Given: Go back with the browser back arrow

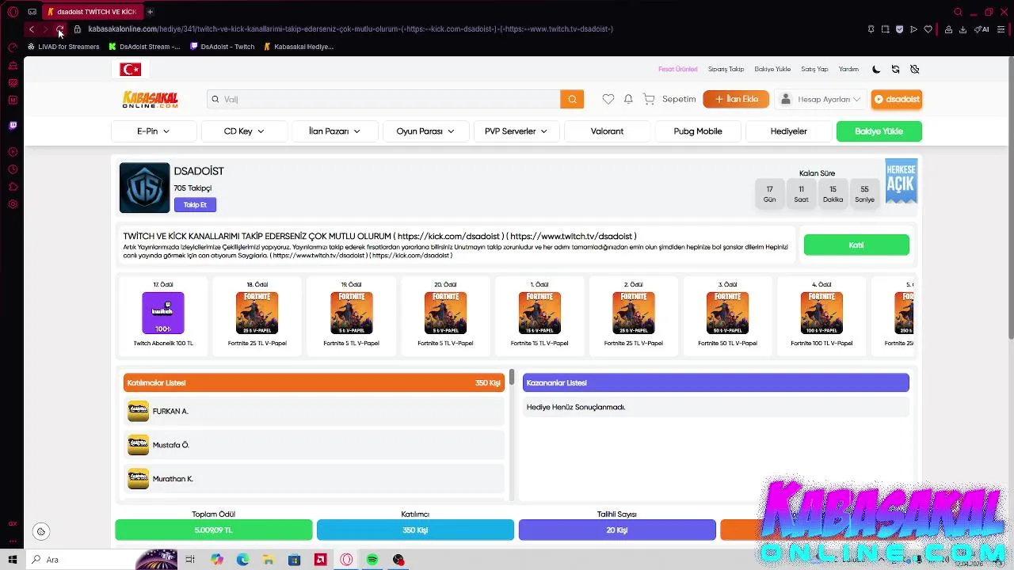Looking at the screenshot, I should 32,29.
